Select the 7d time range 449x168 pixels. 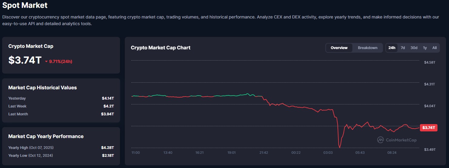tap(403, 48)
